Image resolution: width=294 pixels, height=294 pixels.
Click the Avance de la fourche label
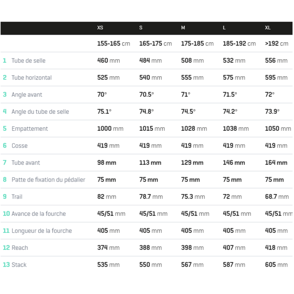tap(39, 214)
